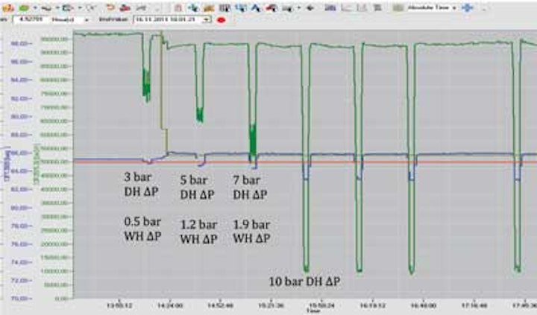The height and width of the screenshot is (315, 537).
Task: Click the black grid toolbar icon
Action: coord(224,7)
